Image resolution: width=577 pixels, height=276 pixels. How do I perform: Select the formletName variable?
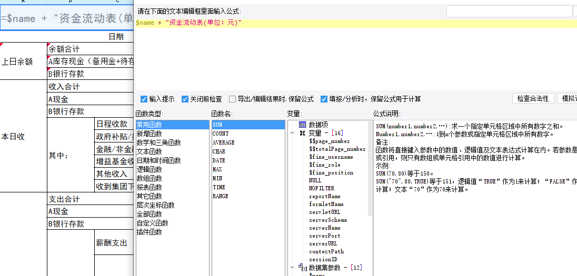coord(326,205)
